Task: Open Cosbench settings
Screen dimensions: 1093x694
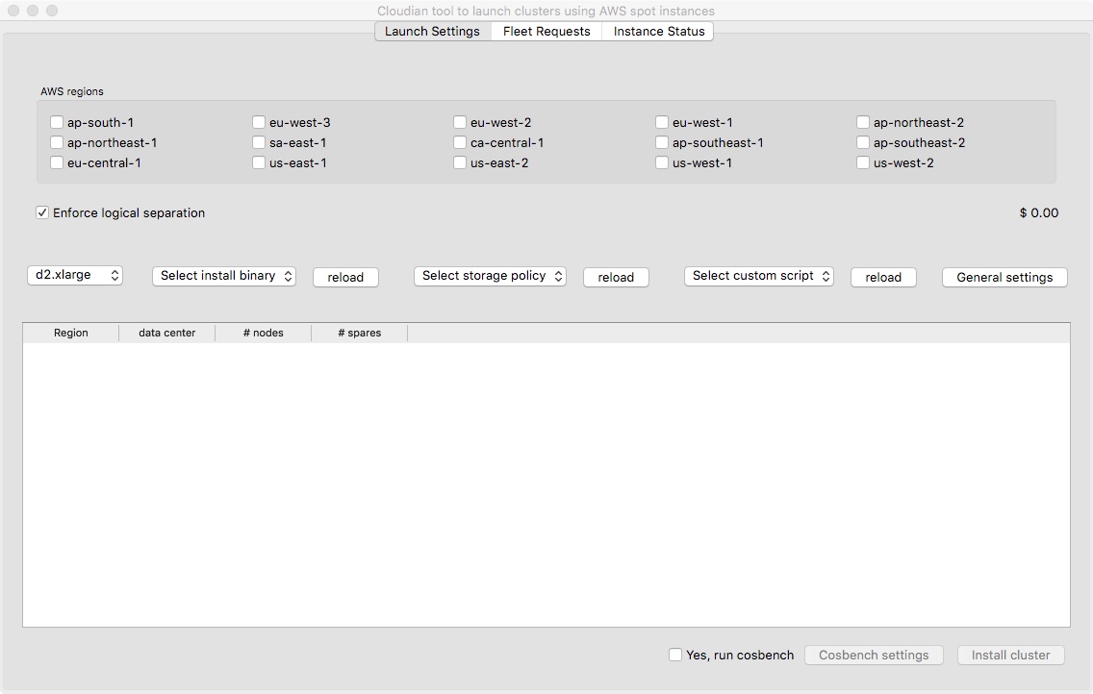Action: [x=874, y=655]
